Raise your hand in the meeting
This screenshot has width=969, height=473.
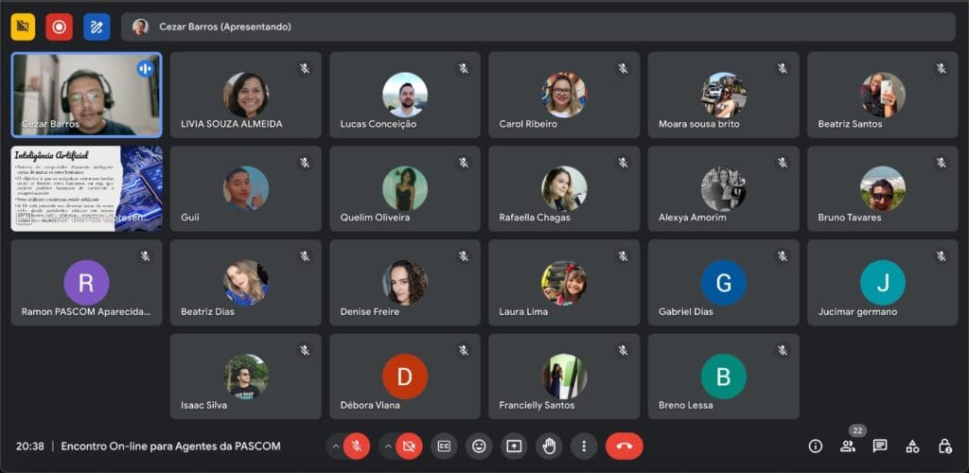coord(549,446)
